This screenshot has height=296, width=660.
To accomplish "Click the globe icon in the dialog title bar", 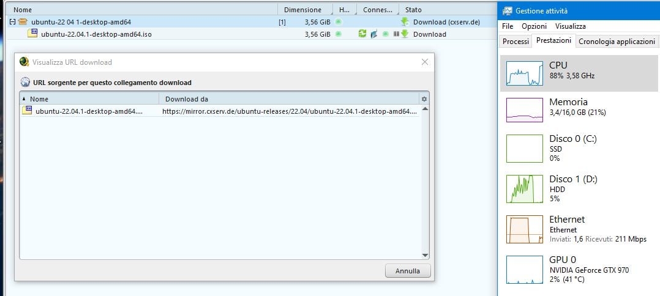I will click(x=24, y=62).
